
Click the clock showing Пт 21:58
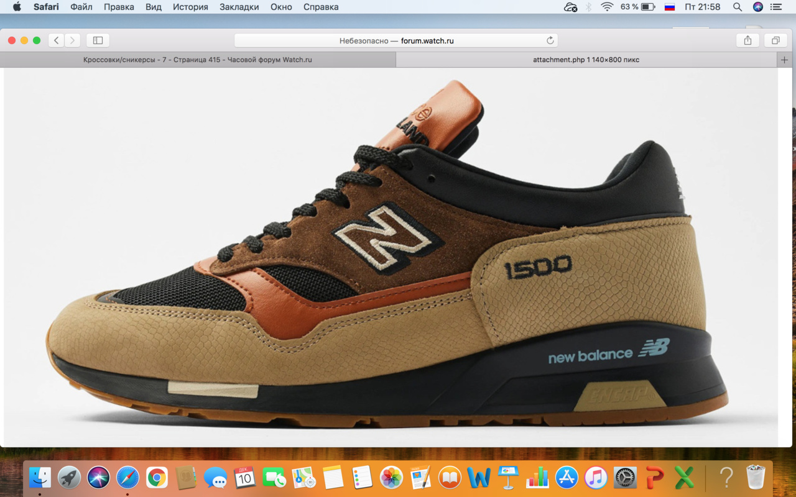coord(702,7)
